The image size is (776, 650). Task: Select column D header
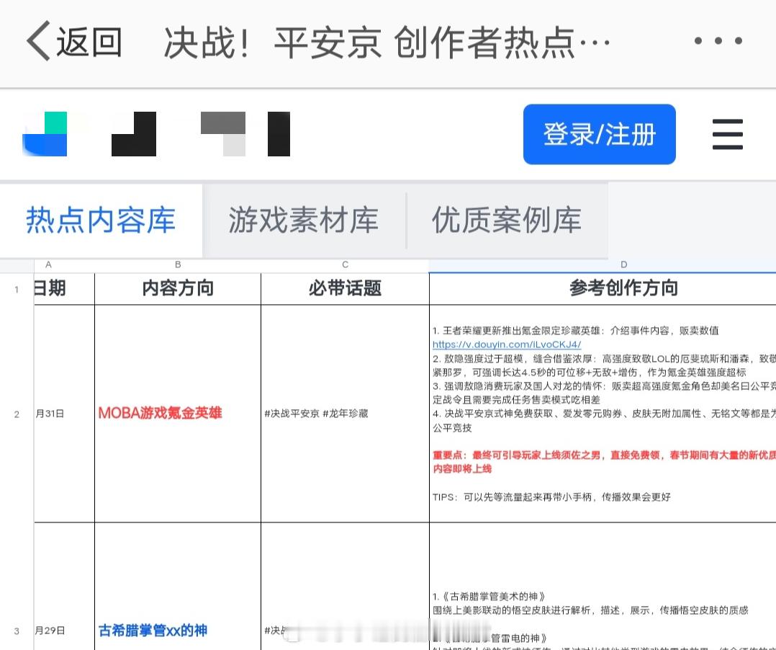tap(623, 265)
